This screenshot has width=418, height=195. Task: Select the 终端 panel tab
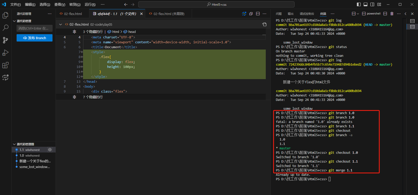pos(323,14)
